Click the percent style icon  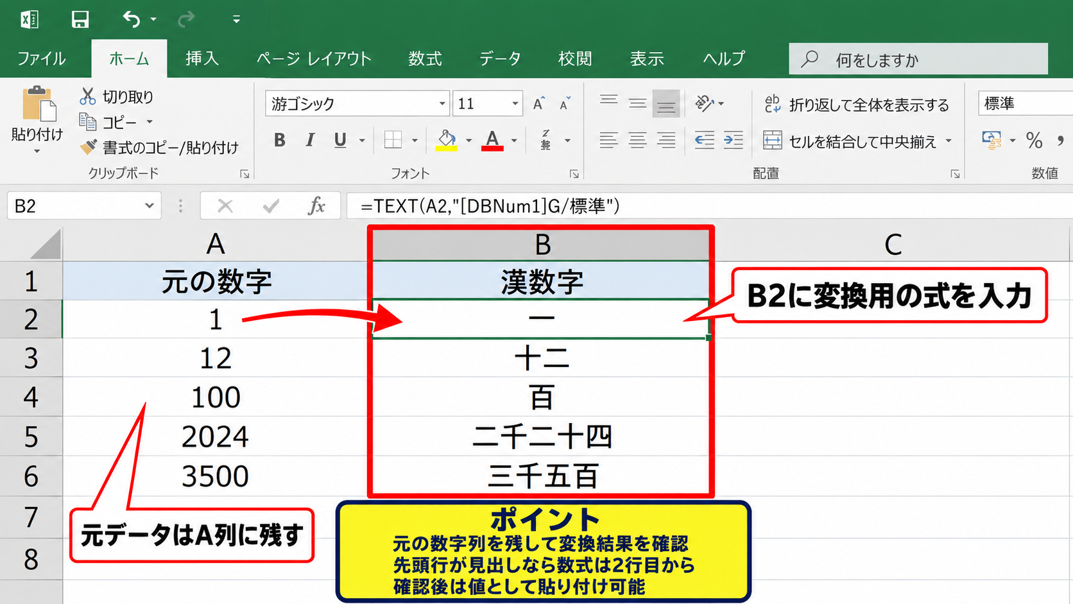coord(1034,140)
